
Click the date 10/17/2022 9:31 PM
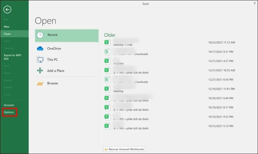221,52
